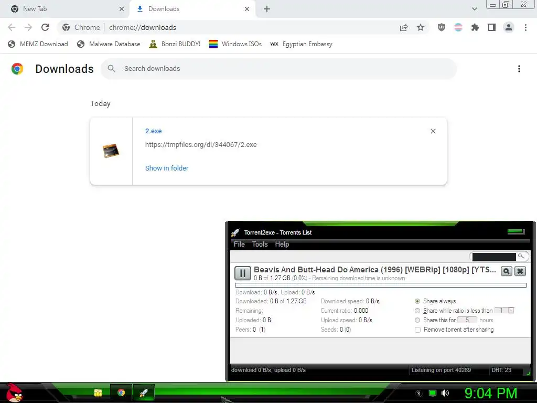
Task: Show hidden tray icons arrow
Action: tap(419, 393)
